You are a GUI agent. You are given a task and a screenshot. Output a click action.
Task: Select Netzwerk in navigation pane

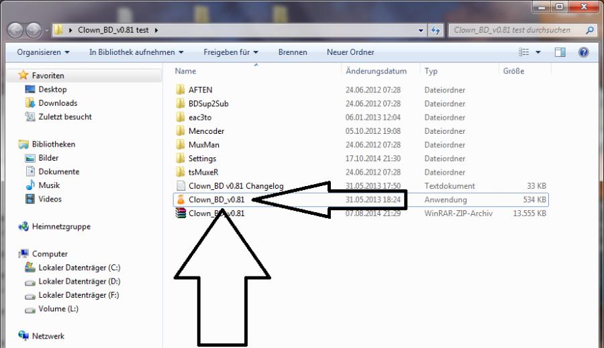(x=48, y=336)
